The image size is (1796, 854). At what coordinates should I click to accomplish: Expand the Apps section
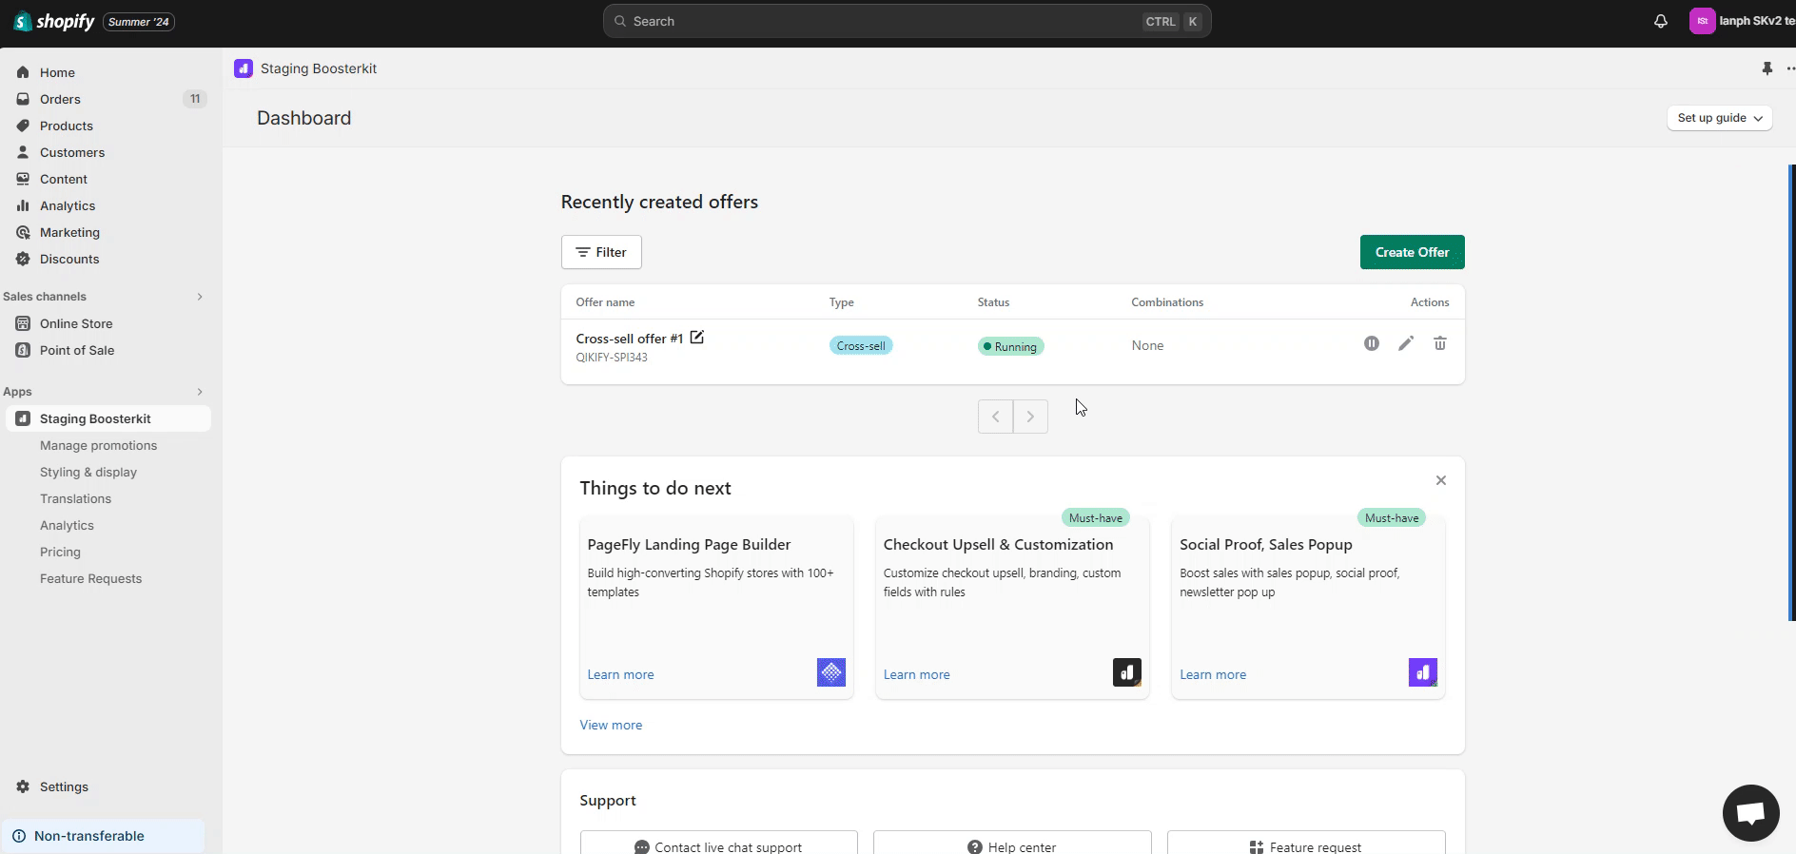click(200, 392)
